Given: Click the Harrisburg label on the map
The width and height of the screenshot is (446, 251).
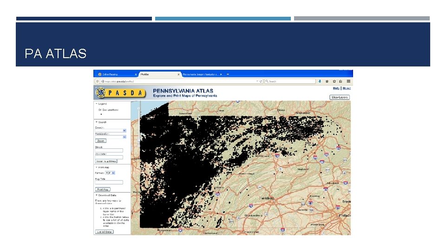Looking at the screenshot, I should 267,198.
